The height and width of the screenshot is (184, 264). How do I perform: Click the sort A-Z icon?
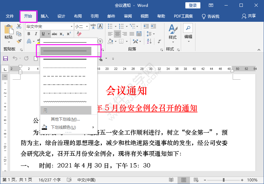pyautogui.click(x=149, y=41)
